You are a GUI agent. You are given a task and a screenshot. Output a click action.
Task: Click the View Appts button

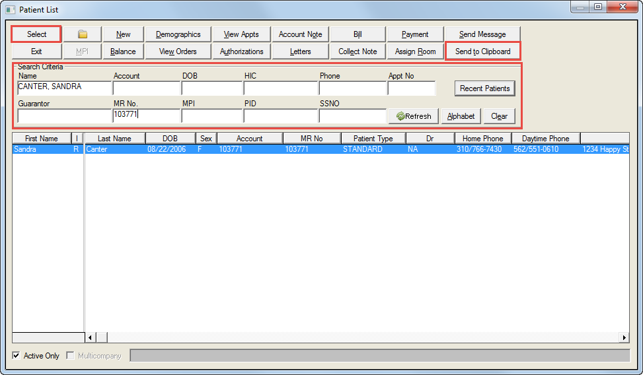click(x=241, y=34)
